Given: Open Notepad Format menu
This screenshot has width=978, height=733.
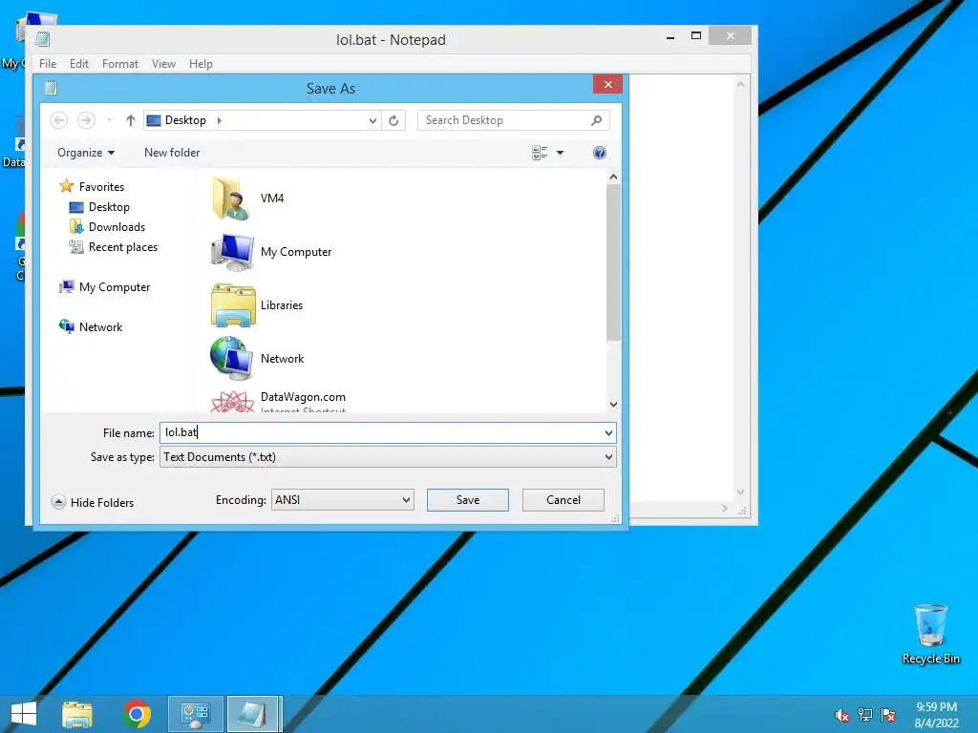Looking at the screenshot, I should click(119, 64).
